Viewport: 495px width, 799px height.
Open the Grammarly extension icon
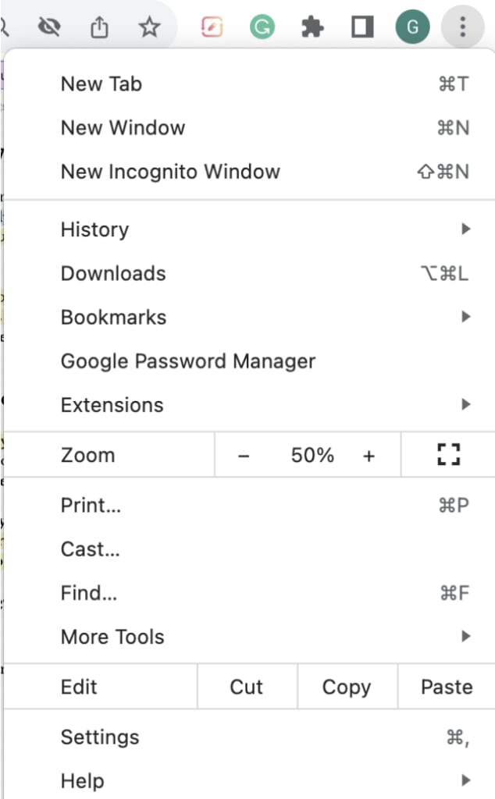pyautogui.click(x=262, y=26)
